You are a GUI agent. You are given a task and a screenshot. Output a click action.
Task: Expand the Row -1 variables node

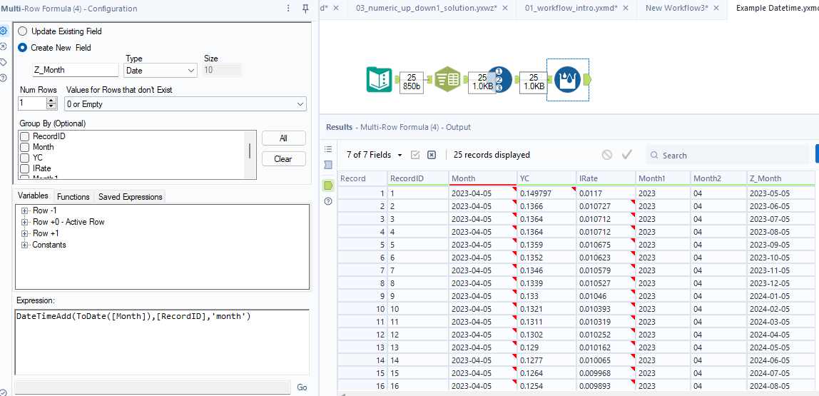click(x=24, y=210)
